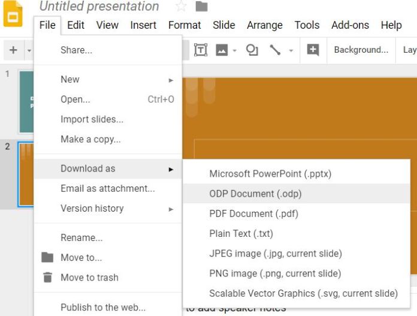Open the Edit menu
Screen dimensions: 417x316
(x=75, y=25)
